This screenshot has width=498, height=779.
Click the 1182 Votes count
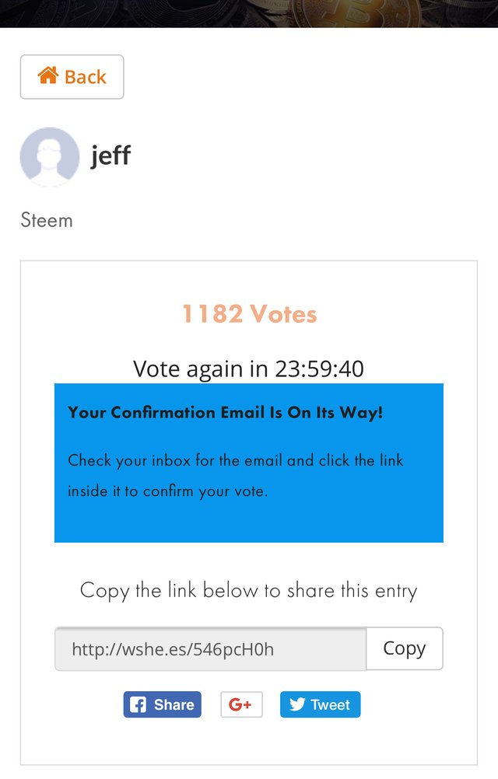249,314
